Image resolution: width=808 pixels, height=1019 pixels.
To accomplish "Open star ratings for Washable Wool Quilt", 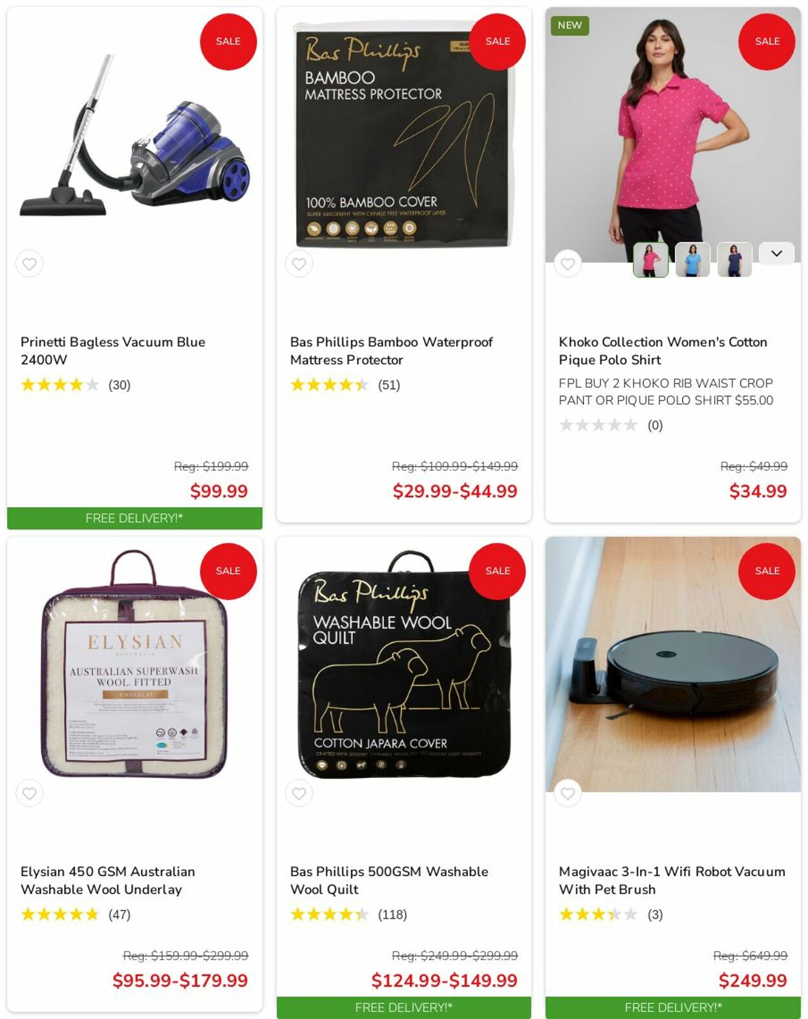I will [x=330, y=914].
